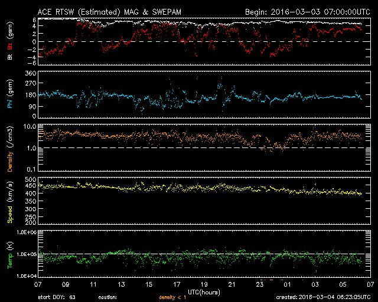Click the '360' tick on the Phi axis

click(x=31, y=74)
